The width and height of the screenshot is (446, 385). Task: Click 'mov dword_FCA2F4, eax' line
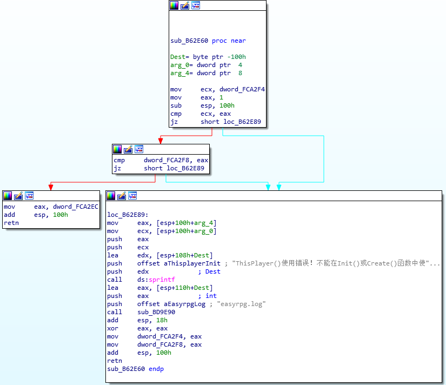click(x=154, y=336)
